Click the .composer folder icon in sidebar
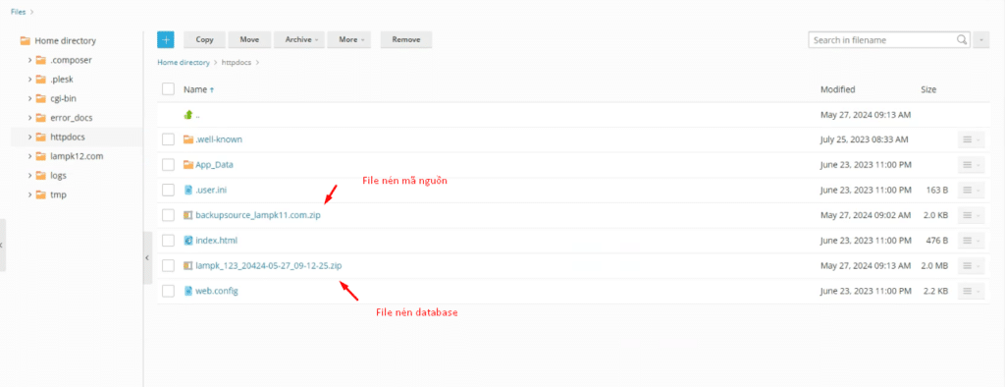The height and width of the screenshot is (387, 1005). 41,60
